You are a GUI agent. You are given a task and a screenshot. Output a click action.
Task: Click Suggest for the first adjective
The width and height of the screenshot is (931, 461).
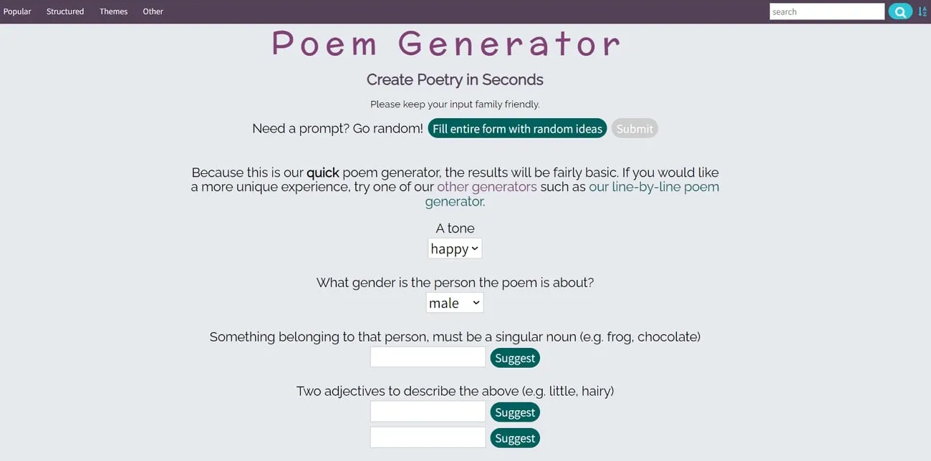(x=515, y=412)
